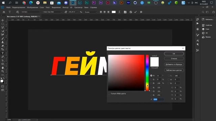The height and width of the screenshot is (121, 216).
Task: Select the S saturation radio button
Action: pyautogui.click(x=151, y=79)
